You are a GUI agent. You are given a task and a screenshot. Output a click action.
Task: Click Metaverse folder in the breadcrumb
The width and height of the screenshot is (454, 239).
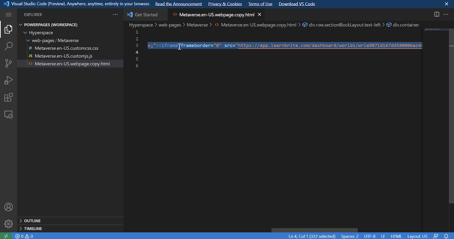pos(197,25)
